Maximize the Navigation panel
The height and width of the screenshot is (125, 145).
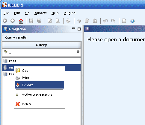pos(79,29)
